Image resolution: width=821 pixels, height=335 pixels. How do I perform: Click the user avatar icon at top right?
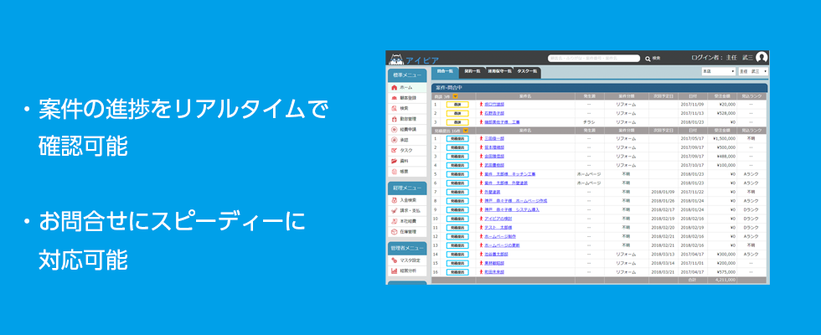pos(761,58)
